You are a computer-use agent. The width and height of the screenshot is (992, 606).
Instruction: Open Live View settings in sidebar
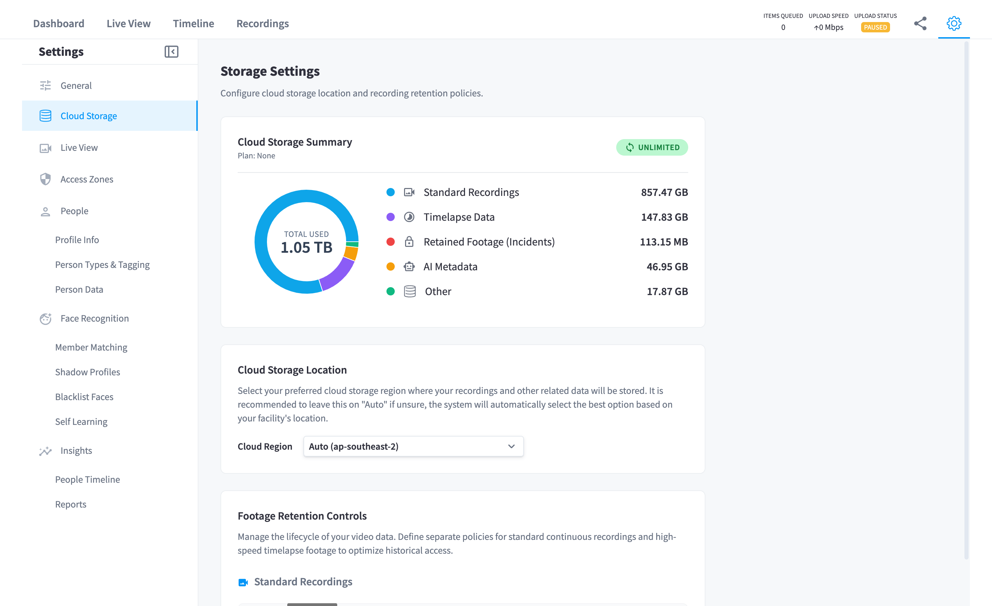(x=110, y=148)
